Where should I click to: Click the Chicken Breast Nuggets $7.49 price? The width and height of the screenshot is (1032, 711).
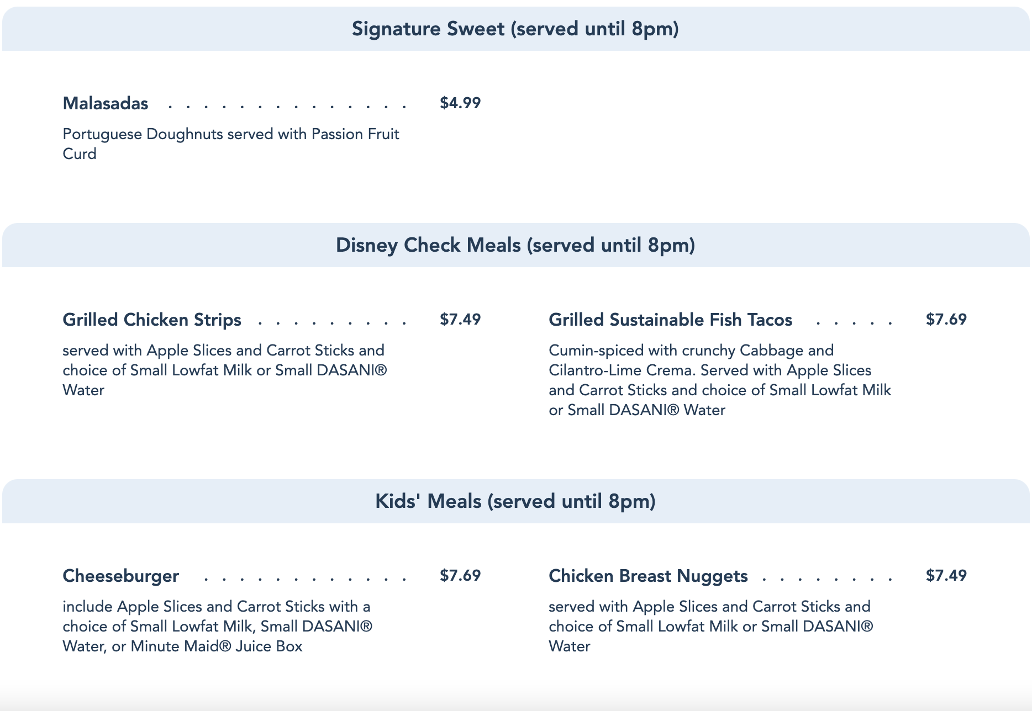(946, 575)
